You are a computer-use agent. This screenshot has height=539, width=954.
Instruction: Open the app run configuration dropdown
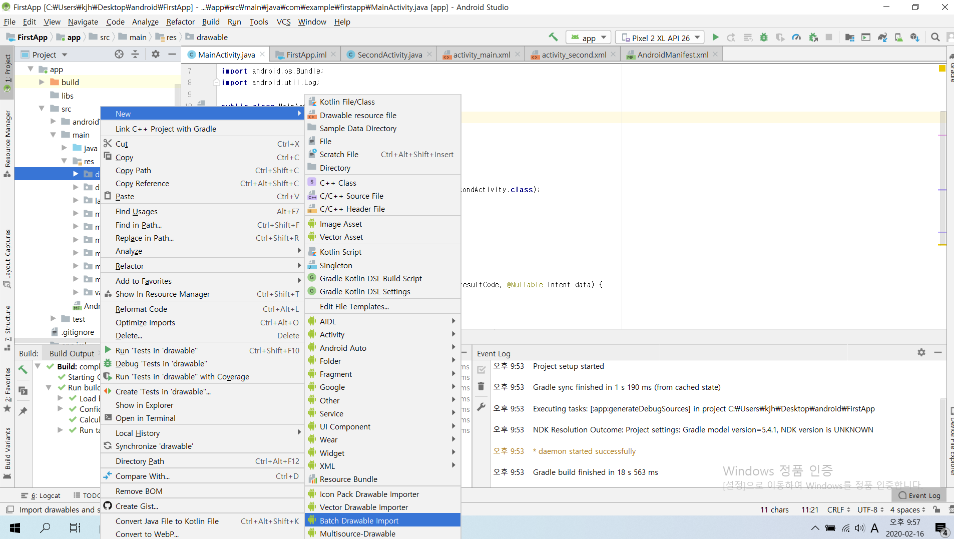(x=589, y=38)
